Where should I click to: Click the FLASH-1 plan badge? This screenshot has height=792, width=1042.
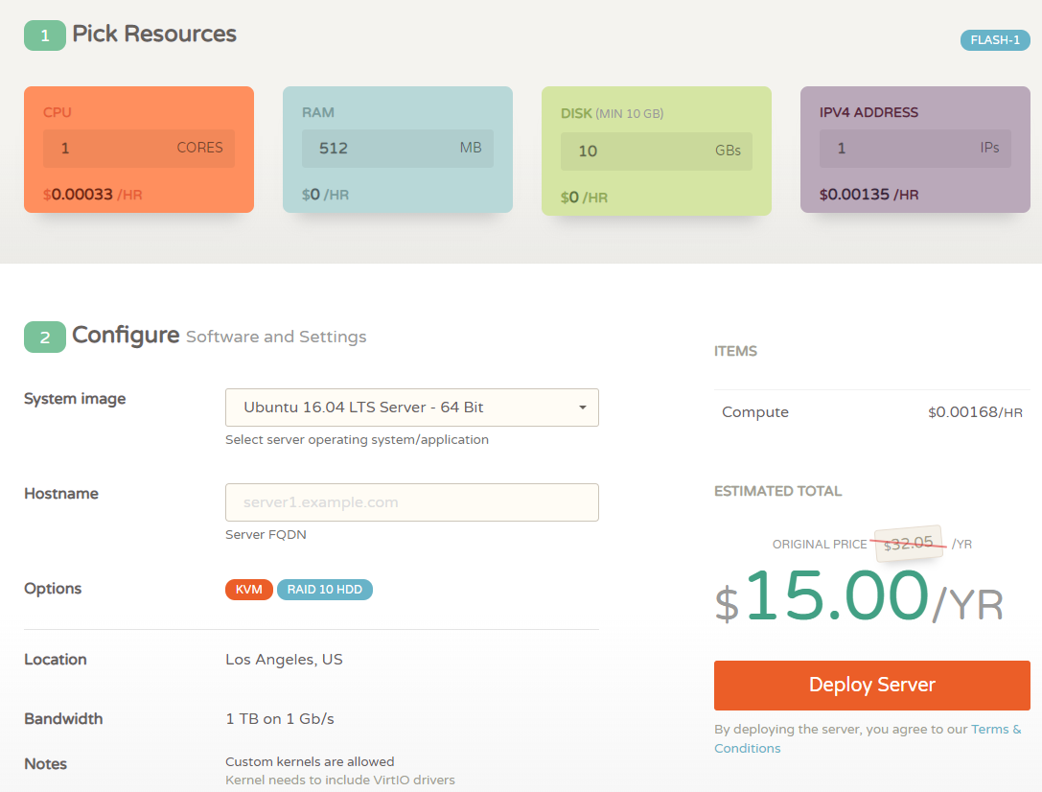click(x=995, y=40)
